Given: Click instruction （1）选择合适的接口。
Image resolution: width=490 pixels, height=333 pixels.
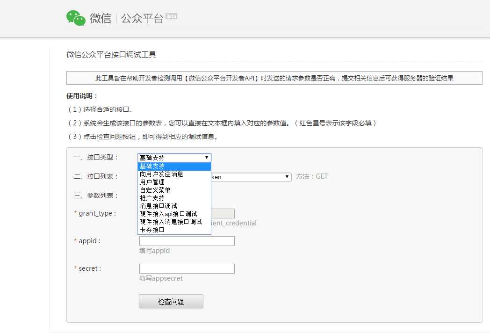Looking at the screenshot, I should tap(101, 109).
